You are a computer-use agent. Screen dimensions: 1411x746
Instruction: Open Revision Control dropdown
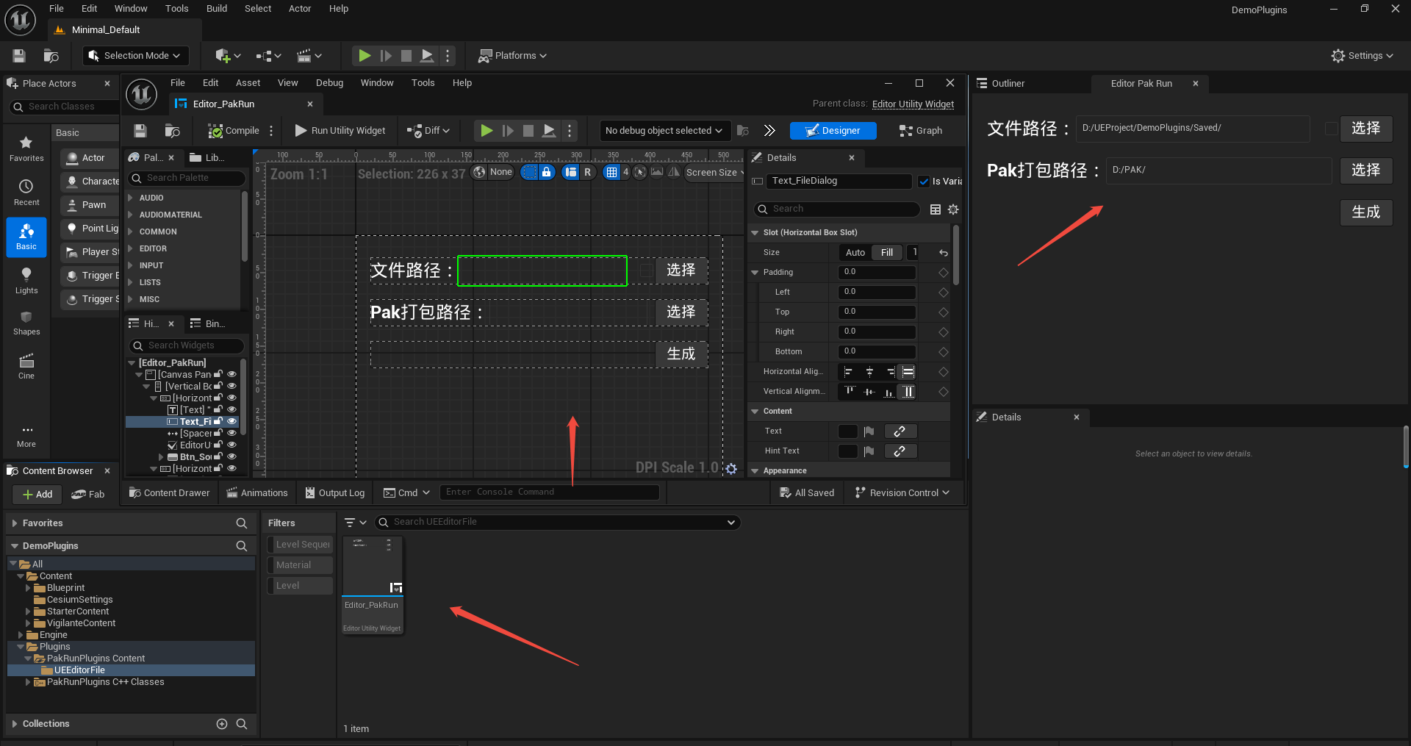[x=902, y=493]
